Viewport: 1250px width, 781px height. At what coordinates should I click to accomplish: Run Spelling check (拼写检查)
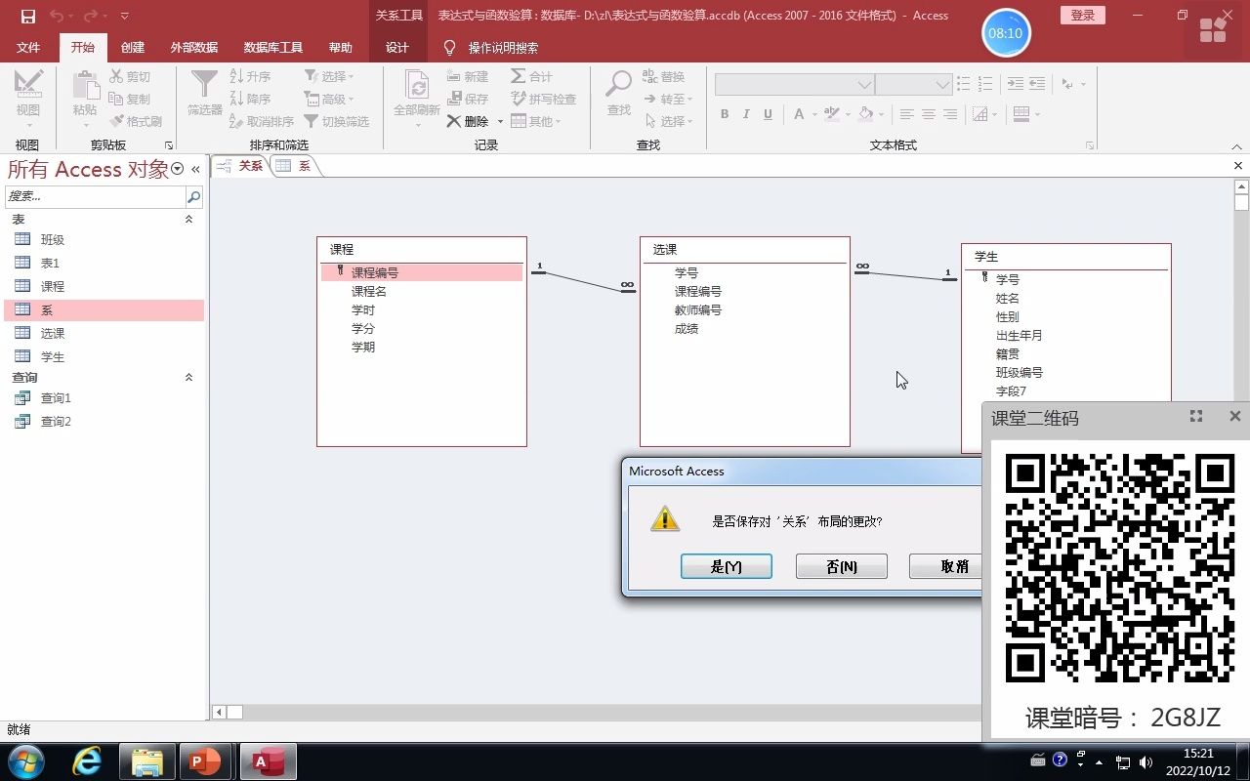(x=544, y=99)
